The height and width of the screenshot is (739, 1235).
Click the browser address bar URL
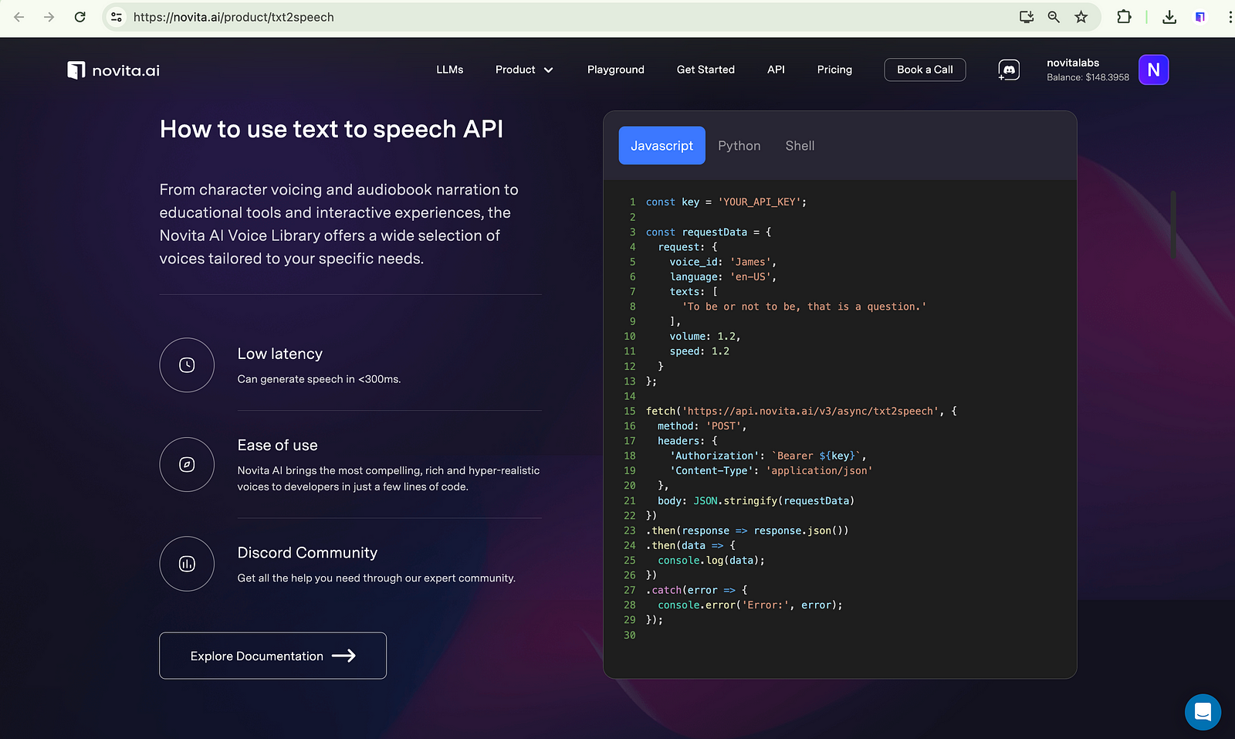(233, 17)
